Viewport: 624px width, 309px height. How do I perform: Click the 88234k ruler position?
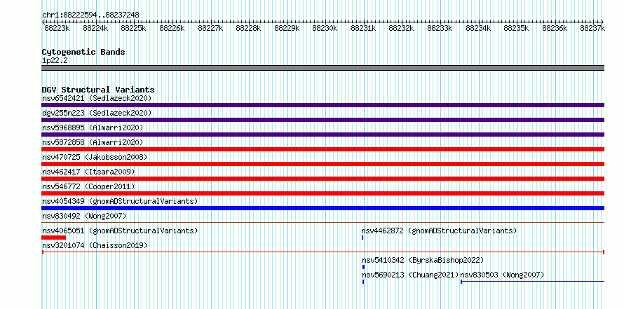(478, 28)
